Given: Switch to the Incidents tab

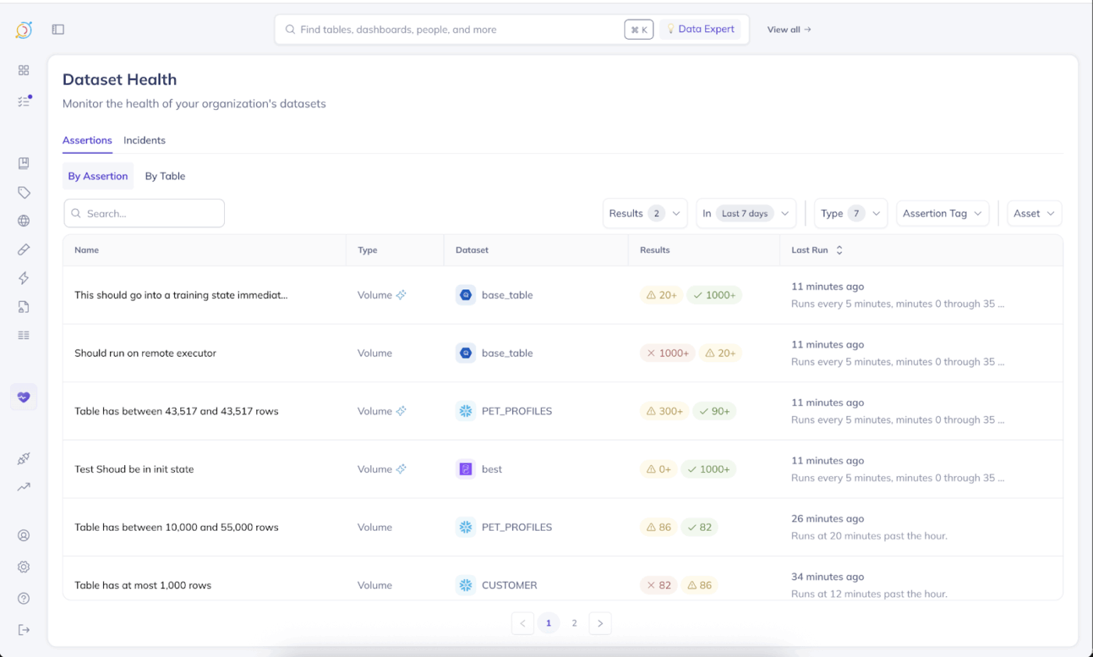Looking at the screenshot, I should [144, 140].
